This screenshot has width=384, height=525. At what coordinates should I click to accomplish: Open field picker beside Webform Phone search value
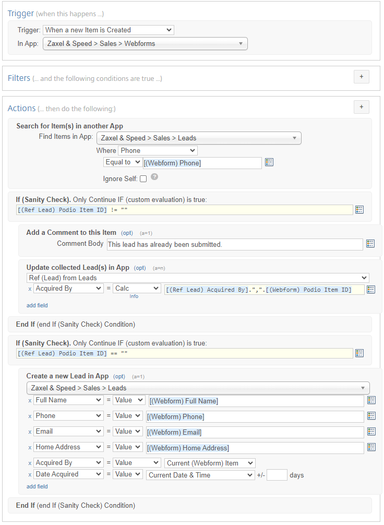pos(269,162)
